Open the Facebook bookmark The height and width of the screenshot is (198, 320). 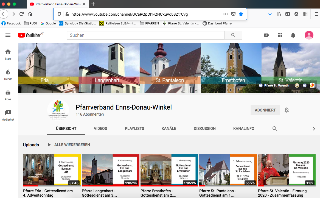(x=11, y=23)
